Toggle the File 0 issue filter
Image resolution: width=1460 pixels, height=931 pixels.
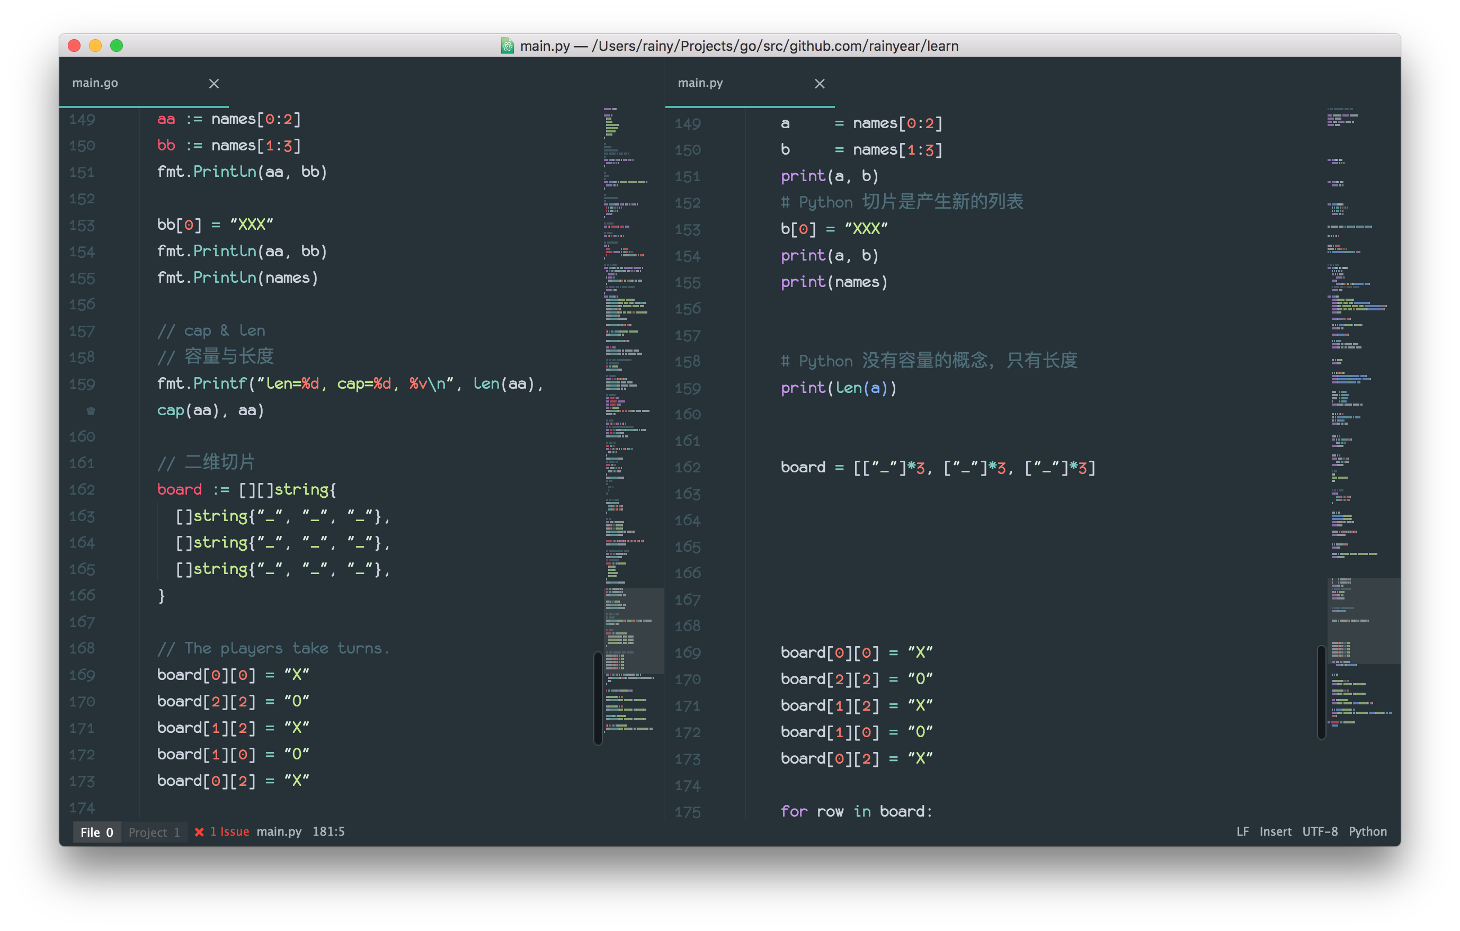(96, 831)
